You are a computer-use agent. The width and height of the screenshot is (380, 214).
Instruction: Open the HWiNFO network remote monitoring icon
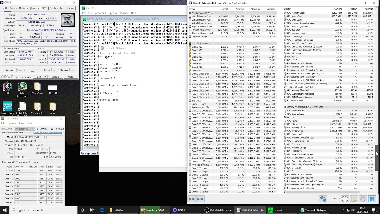[323, 199]
